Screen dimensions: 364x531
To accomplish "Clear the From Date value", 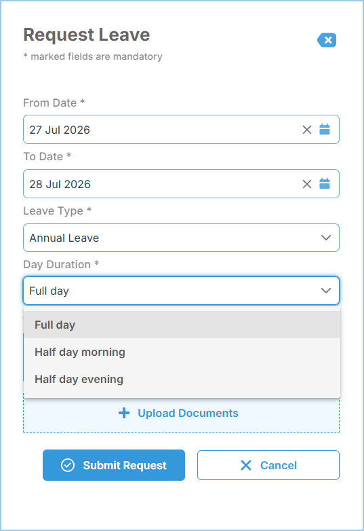I will (307, 130).
